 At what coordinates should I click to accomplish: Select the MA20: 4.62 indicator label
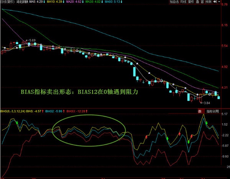coord(75,2)
